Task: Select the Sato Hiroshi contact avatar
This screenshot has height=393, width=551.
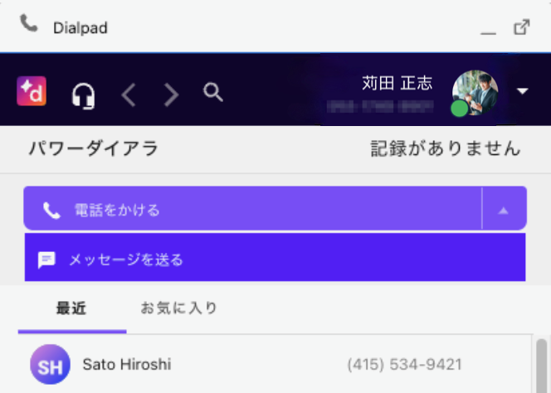Action: pyautogui.click(x=50, y=365)
